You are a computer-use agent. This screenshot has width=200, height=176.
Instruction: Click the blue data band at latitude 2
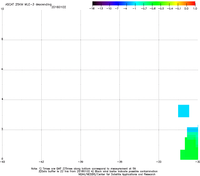click(x=192, y=130)
